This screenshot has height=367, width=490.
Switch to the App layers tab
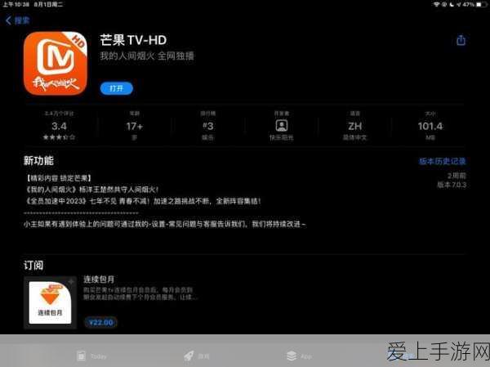(299, 356)
